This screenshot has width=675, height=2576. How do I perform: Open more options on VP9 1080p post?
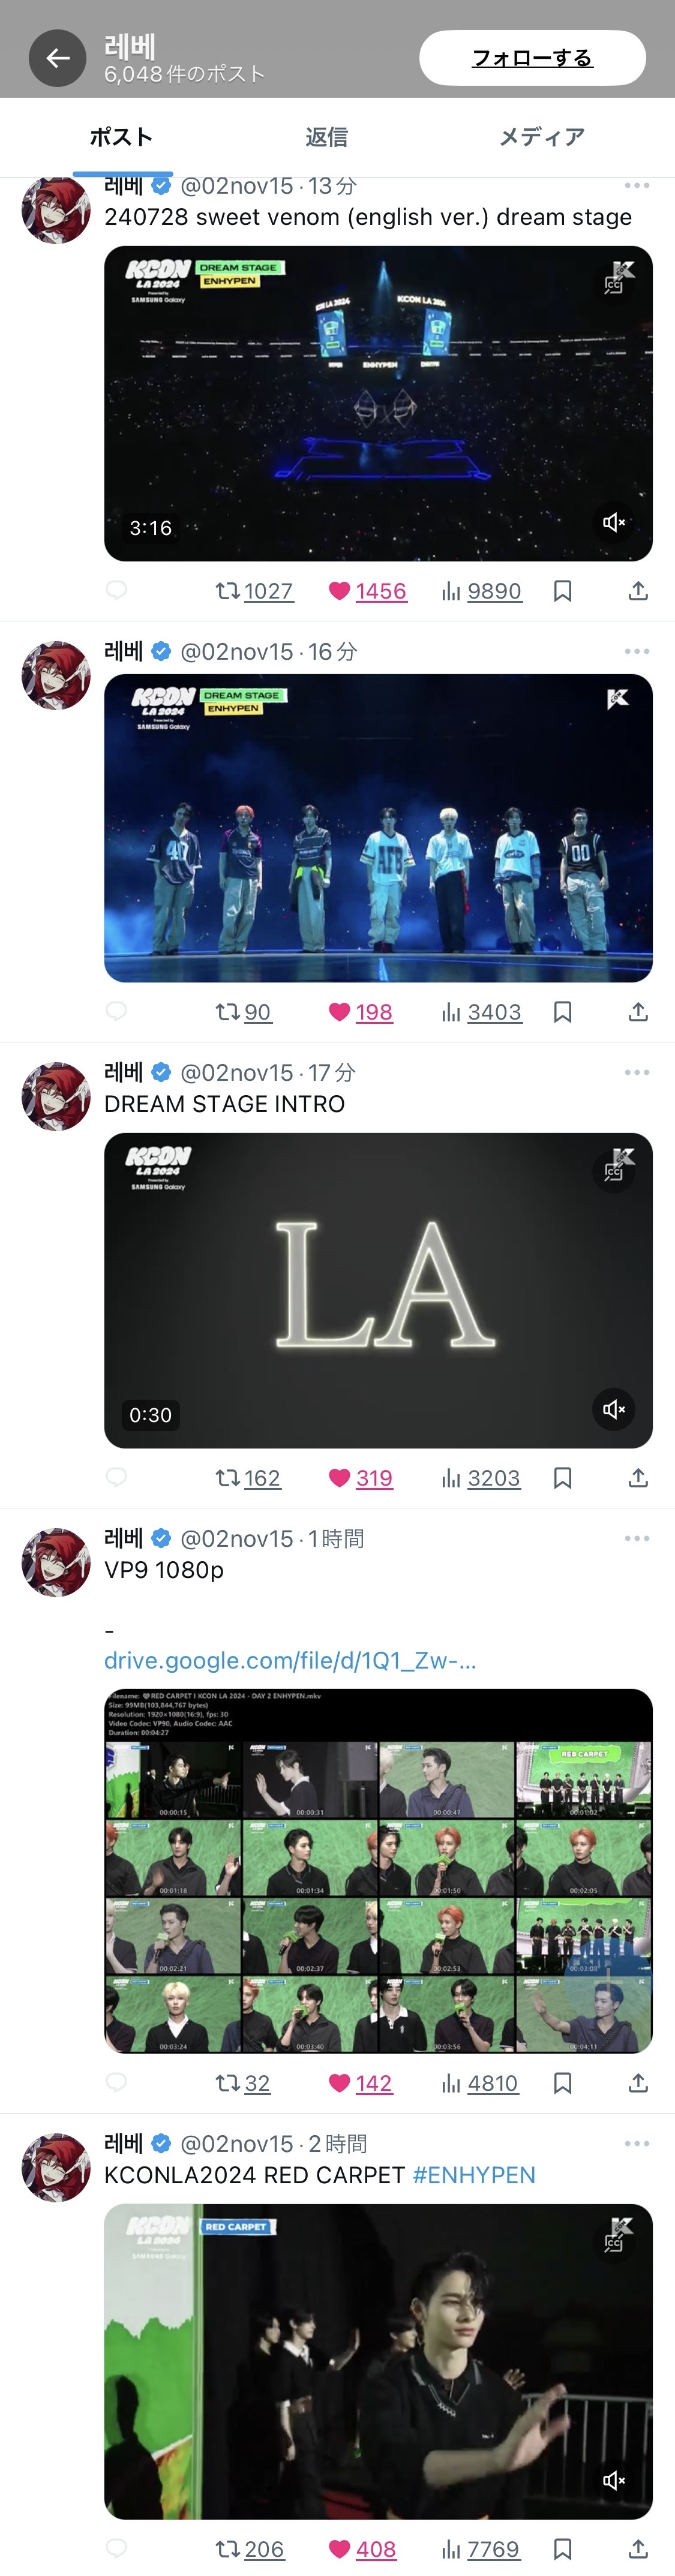(637, 1538)
